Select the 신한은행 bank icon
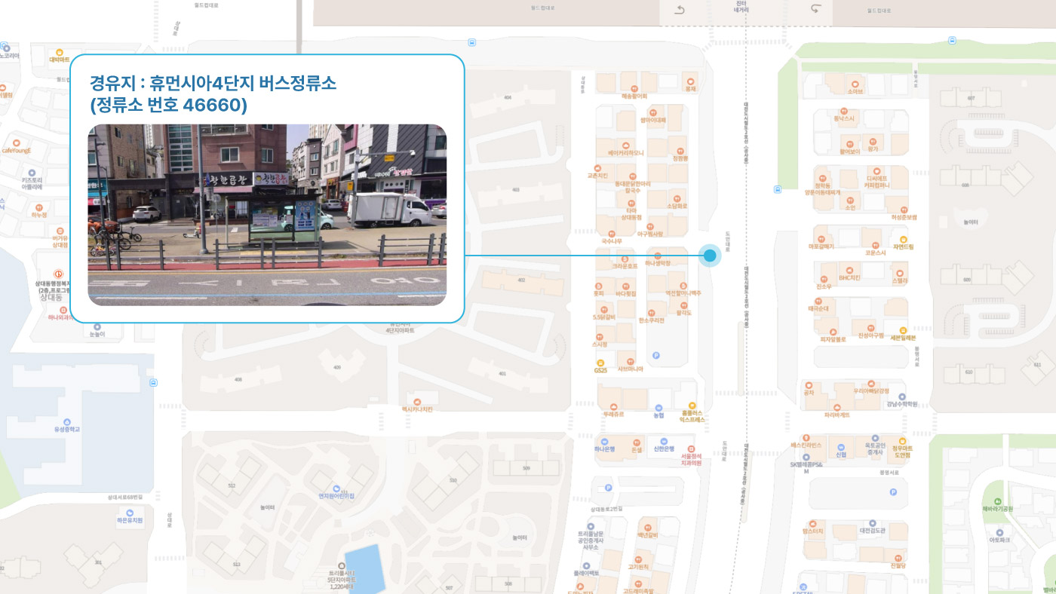Screen dimensions: 1056x594 663,440
